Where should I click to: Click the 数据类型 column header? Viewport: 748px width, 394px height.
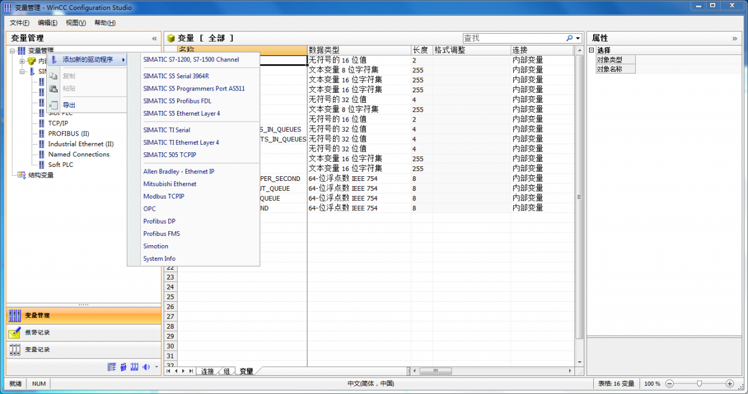click(359, 50)
